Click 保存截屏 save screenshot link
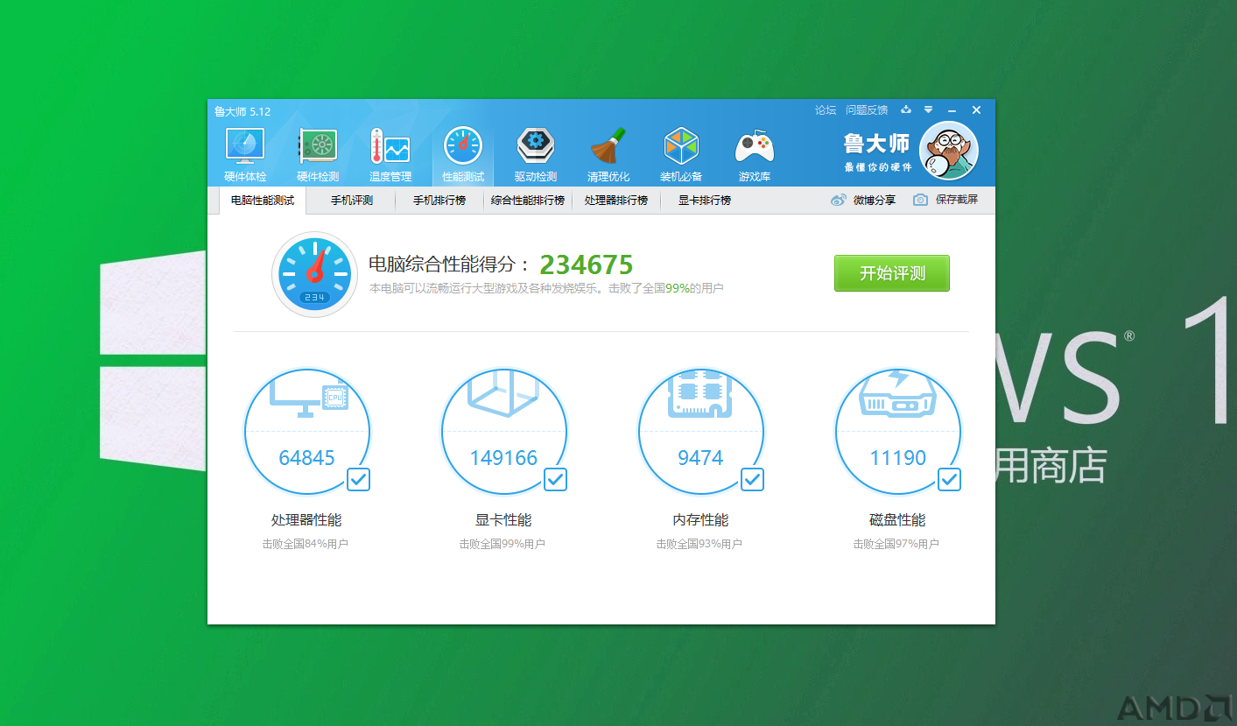The image size is (1237, 726). coord(957,200)
